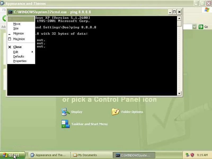Open Taskbar and Start Menu icon

click(65, 124)
